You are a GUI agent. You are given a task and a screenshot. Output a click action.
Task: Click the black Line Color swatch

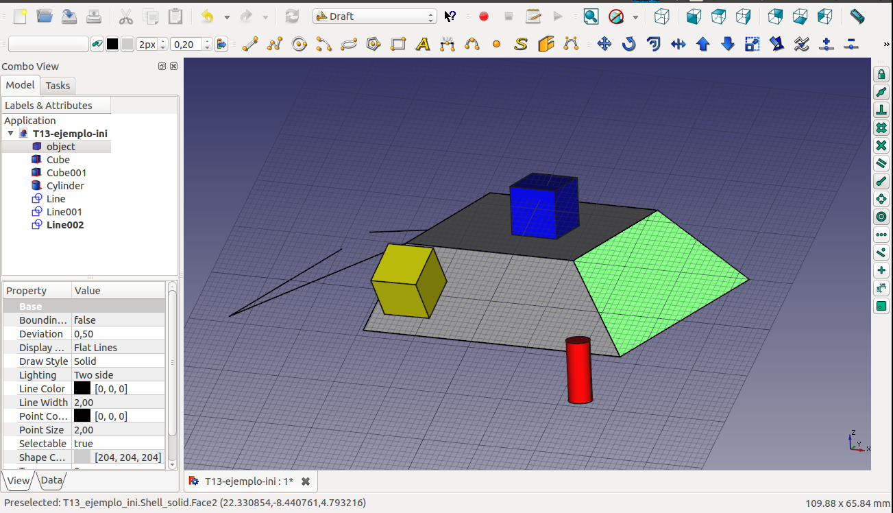[82, 389]
